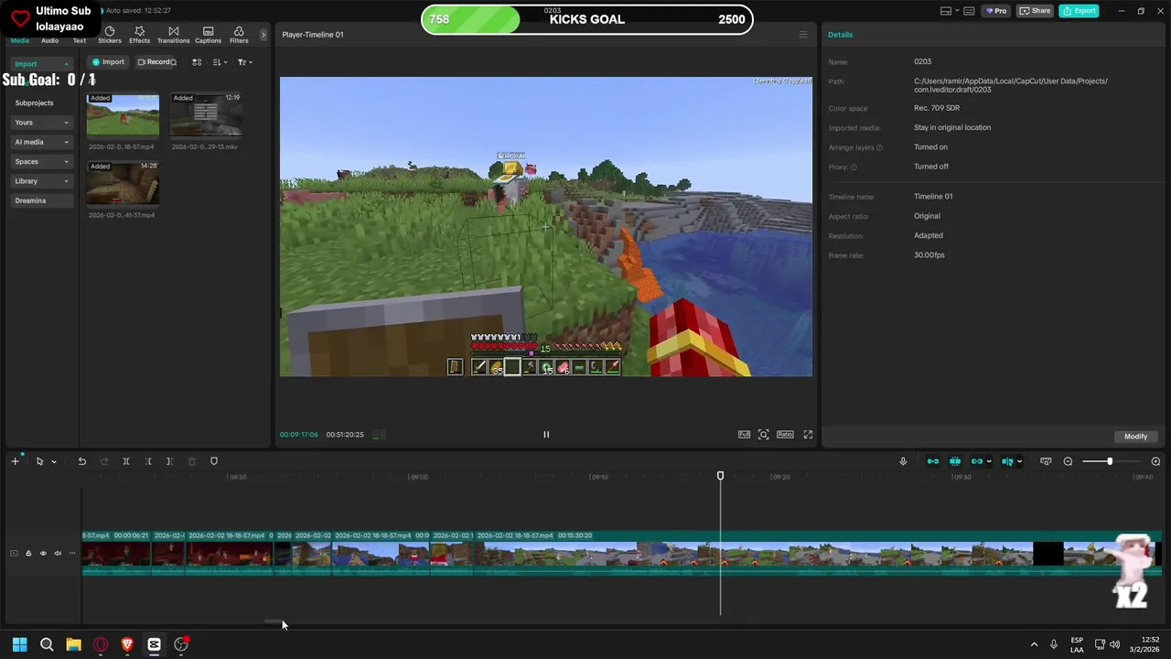Delete left of playhead trim tool

click(x=148, y=461)
